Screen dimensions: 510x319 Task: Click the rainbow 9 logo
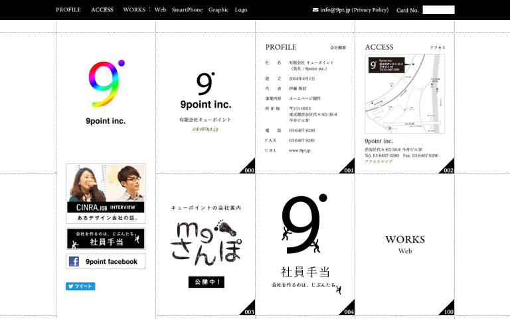(x=106, y=83)
